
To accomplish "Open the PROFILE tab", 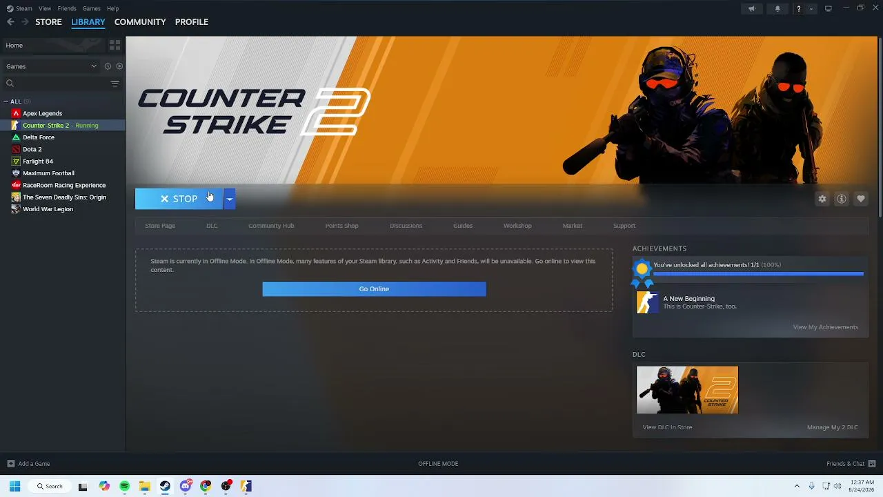I will click(192, 22).
